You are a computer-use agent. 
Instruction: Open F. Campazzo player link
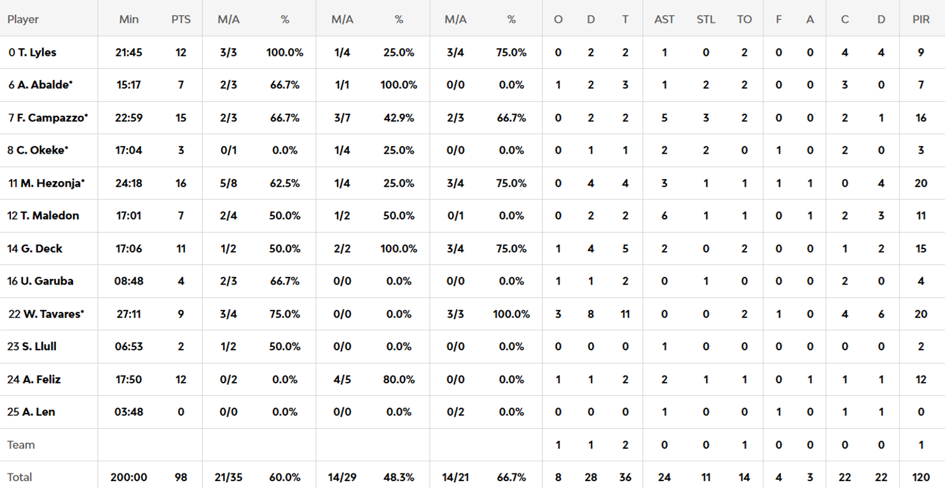pos(48,118)
